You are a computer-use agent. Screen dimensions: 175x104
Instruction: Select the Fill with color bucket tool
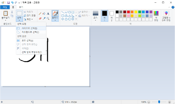pos(44,14)
